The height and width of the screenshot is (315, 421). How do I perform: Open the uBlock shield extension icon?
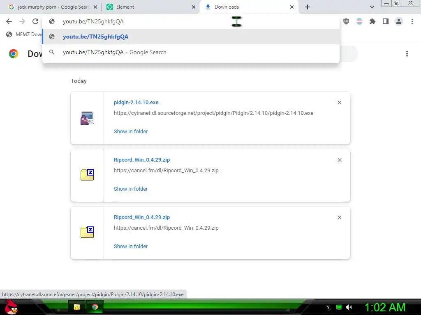(x=346, y=21)
